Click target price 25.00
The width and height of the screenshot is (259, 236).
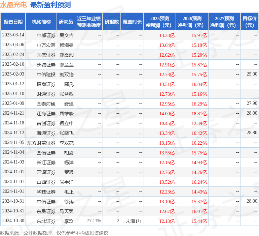coord(252,74)
